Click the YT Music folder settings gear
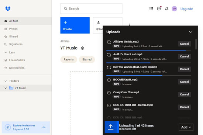This screenshot has width=203, height=135. pos(82,48)
